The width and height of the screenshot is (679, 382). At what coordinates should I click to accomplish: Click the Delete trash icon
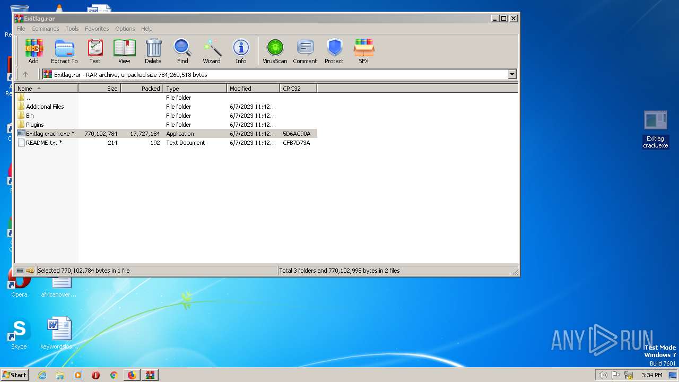tap(153, 51)
